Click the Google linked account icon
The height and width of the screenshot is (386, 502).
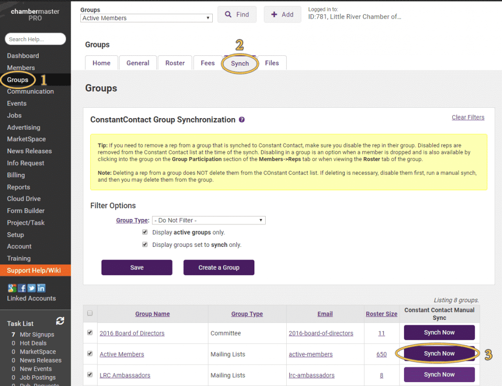(x=12, y=288)
